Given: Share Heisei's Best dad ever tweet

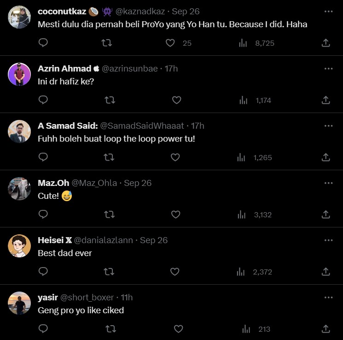Looking at the screenshot, I should pos(326,272).
